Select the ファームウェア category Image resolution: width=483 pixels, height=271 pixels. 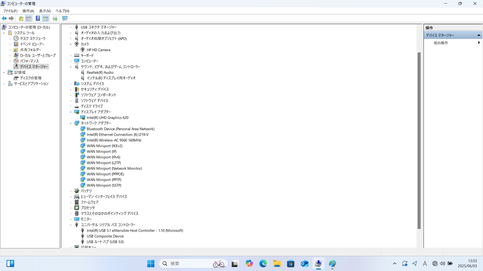pos(90,202)
